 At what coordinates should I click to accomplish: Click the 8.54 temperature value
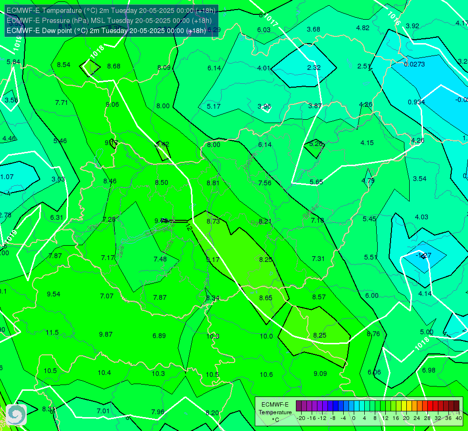tap(64, 65)
